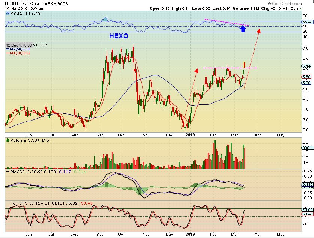Screen dimensions: 314x238
Task: Click the Sep label under the price chart
Action: coord(100,135)
